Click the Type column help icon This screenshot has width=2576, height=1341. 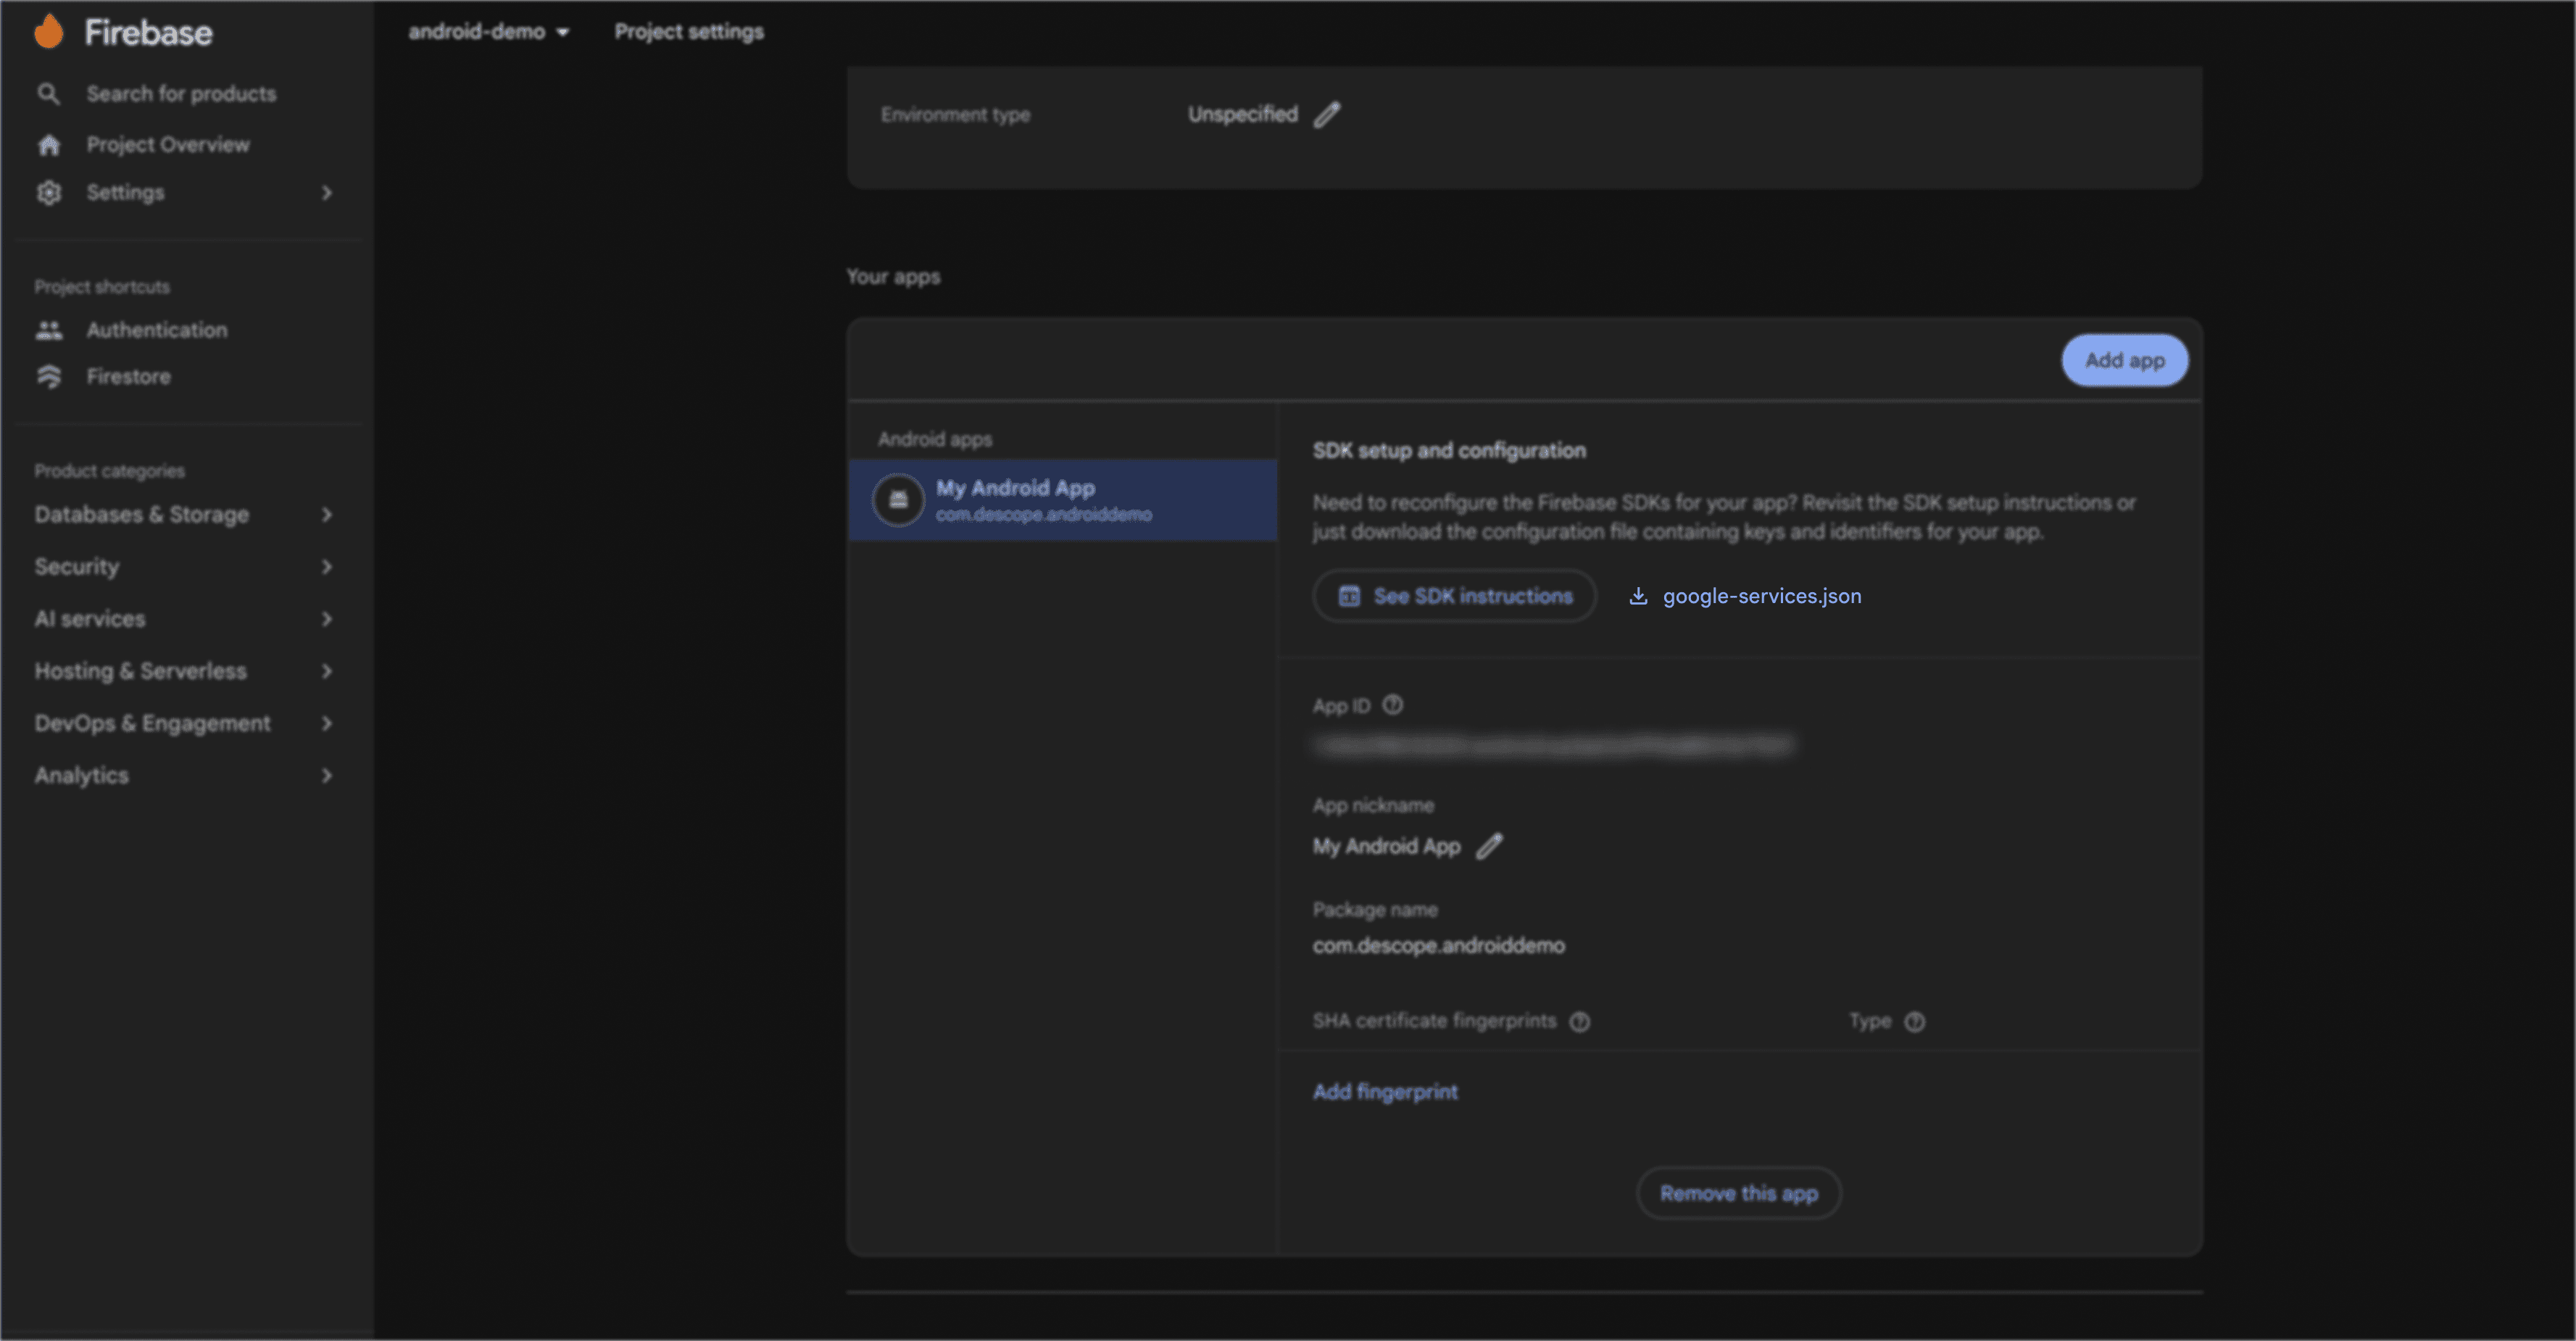tap(1914, 1022)
